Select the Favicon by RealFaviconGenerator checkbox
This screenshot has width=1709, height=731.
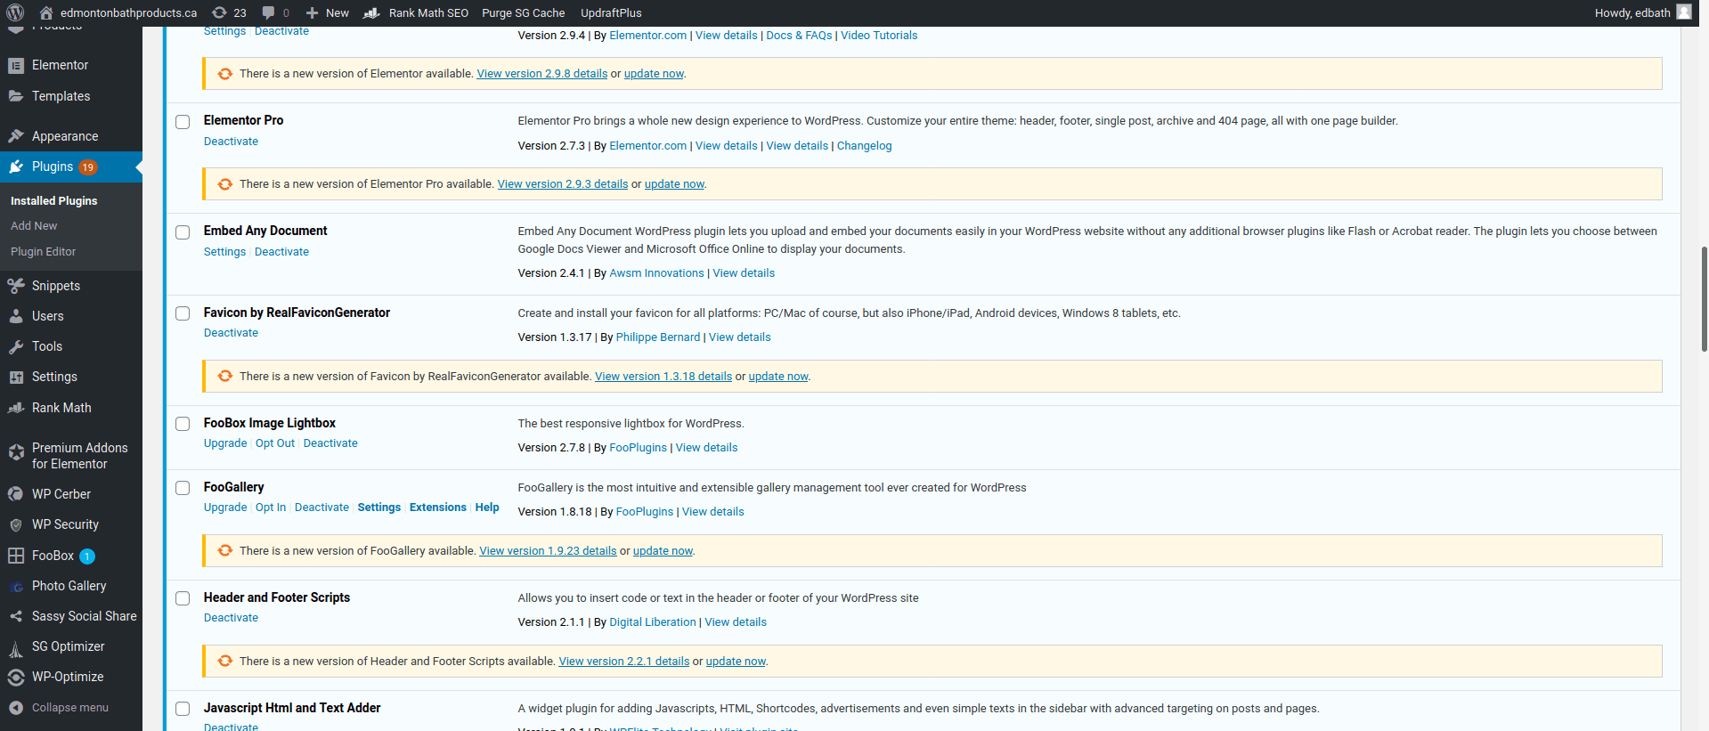point(183,313)
